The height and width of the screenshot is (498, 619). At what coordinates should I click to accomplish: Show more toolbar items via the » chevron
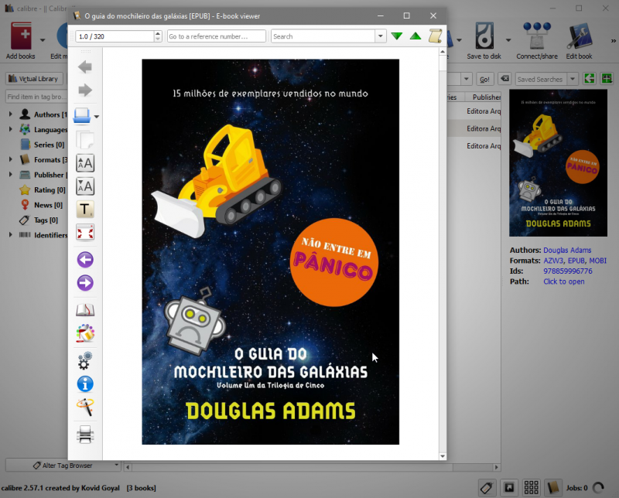coord(613,40)
